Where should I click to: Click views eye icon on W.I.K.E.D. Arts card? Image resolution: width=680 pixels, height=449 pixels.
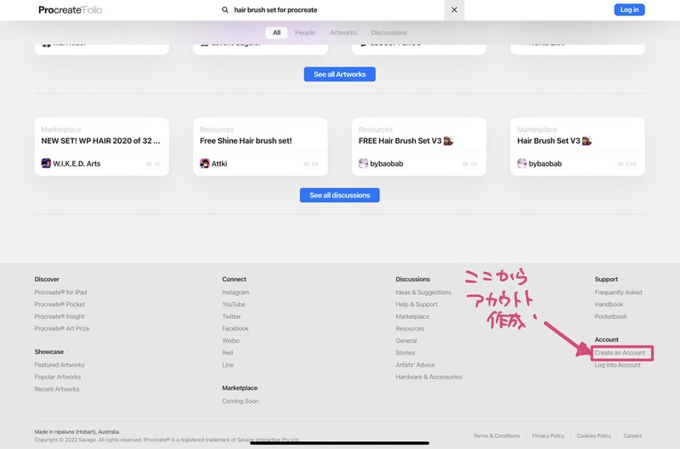pos(149,164)
